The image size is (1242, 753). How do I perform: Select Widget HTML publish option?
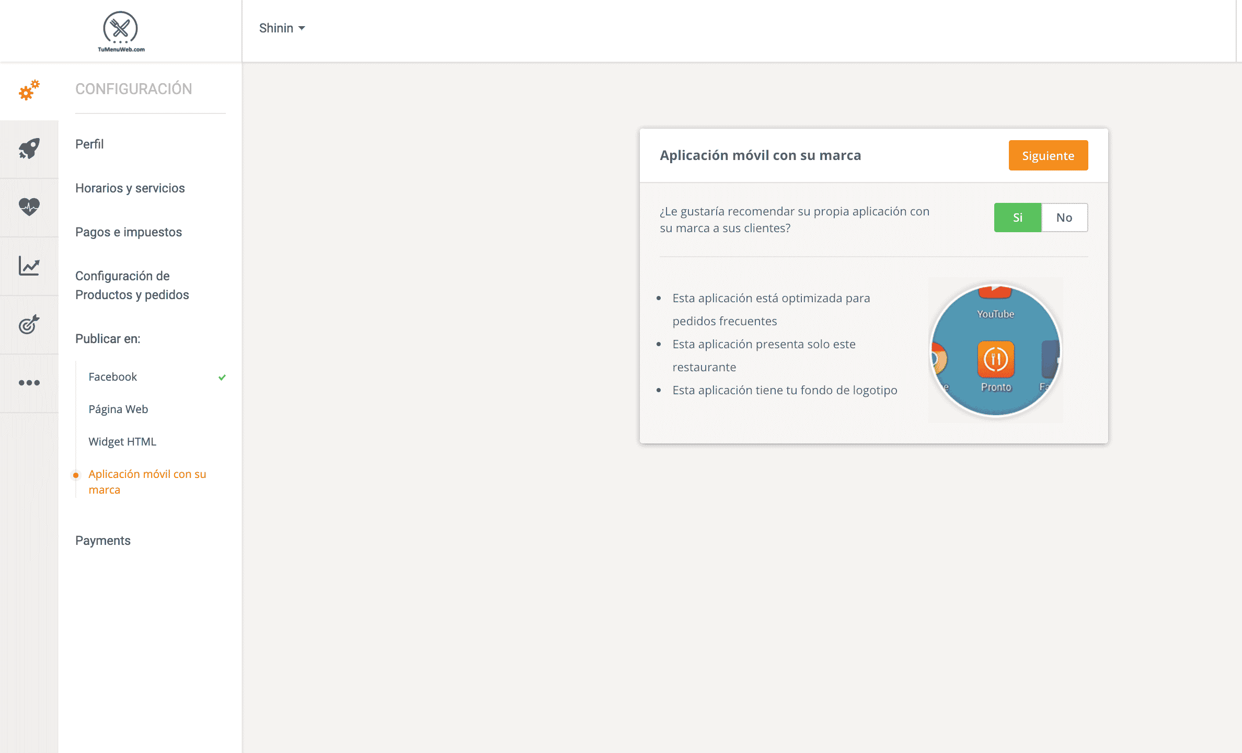pyautogui.click(x=122, y=442)
